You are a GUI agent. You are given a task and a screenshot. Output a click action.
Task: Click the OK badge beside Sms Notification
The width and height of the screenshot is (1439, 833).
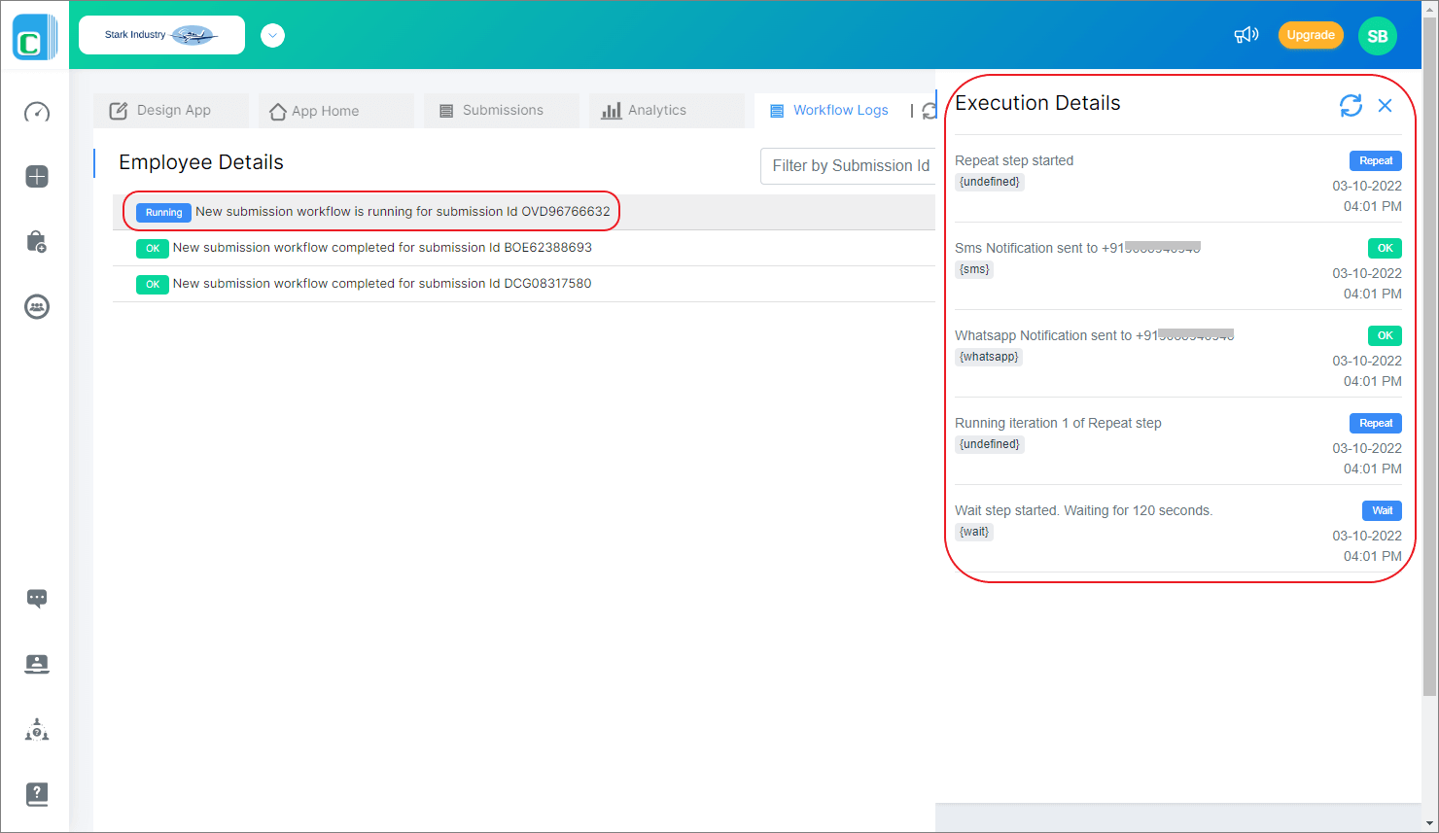(x=1385, y=248)
